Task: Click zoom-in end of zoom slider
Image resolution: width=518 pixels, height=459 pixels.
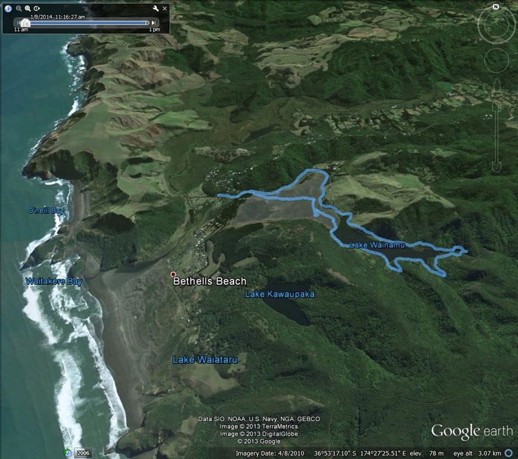Action: point(496,106)
